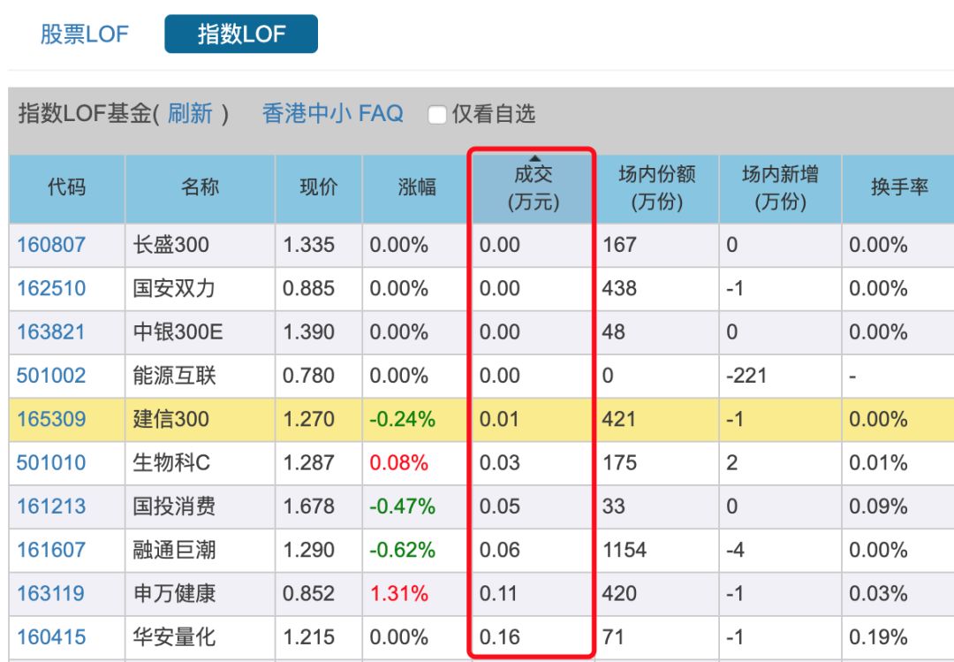Open fund code 161607
The width and height of the screenshot is (954, 662).
pyautogui.click(x=51, y=551)
